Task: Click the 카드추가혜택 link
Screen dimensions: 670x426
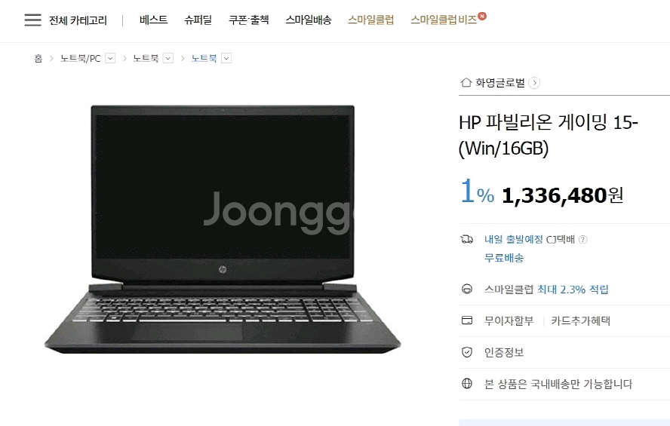Action: click(x=581, y=320)
